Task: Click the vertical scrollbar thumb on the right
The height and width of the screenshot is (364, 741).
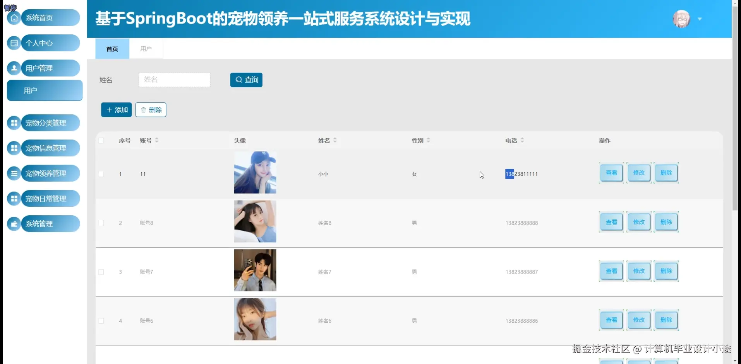Action: point(735,108)
